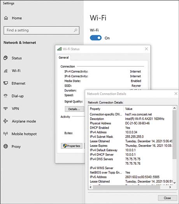Select the Proxy globe icon
179x204 pixels.
[x=5, y=146]
